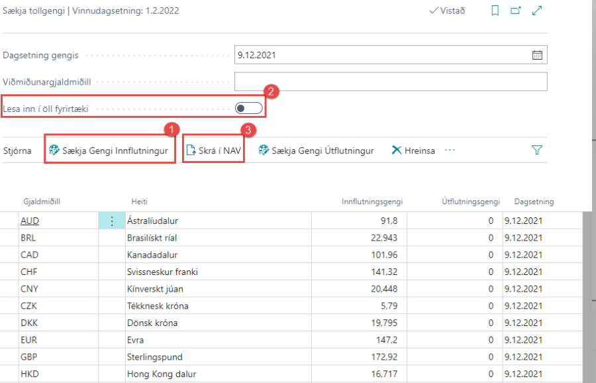Screen dimensions: 596x383
Task: Click the AUD currency code link
Action: point(29,221)
